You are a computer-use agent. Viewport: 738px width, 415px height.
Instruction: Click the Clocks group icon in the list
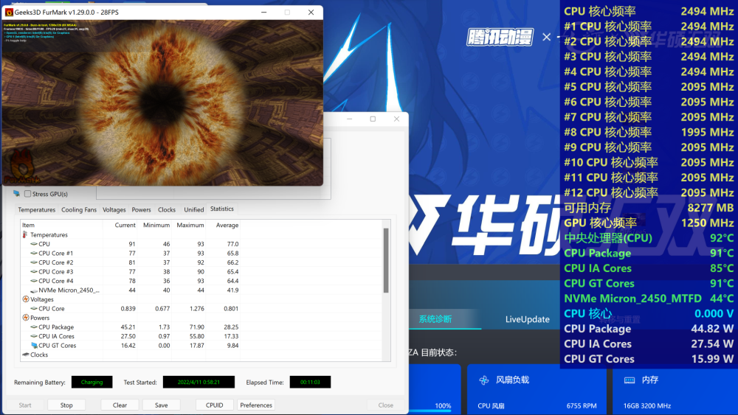click(x=25, y=355)
